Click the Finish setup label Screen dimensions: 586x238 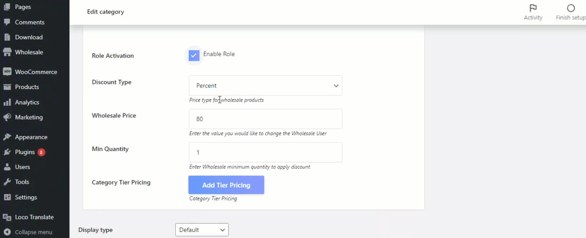571,18
